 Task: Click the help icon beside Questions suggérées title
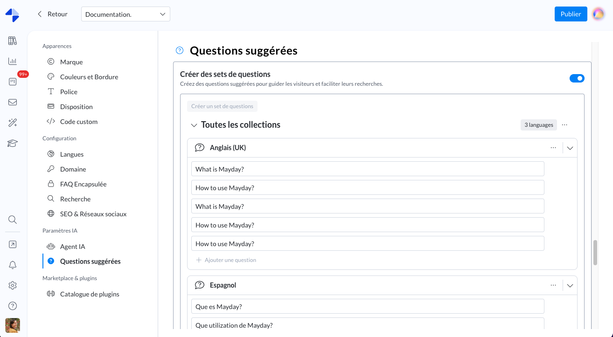(180, 51)
